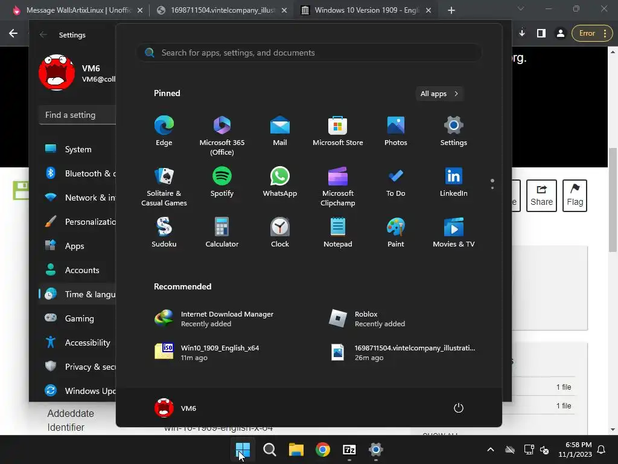The height and width of the screenshot is (464, 618).
Task: Launch LinkedIn pinned app
Action: 454,182
